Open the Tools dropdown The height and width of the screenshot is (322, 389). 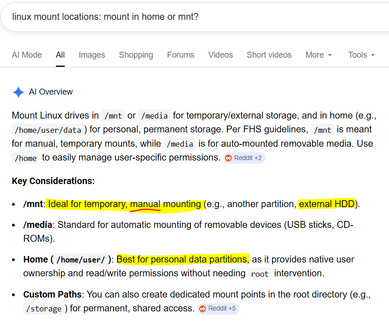pos(361,55)
